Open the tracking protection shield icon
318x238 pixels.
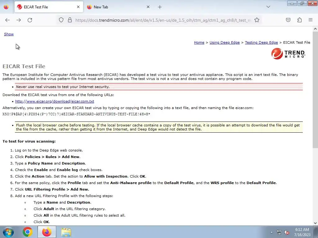61,20
